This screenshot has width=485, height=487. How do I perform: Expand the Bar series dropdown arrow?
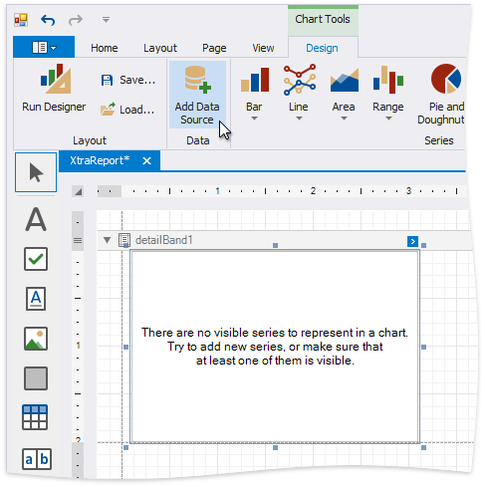coord(254,119)
